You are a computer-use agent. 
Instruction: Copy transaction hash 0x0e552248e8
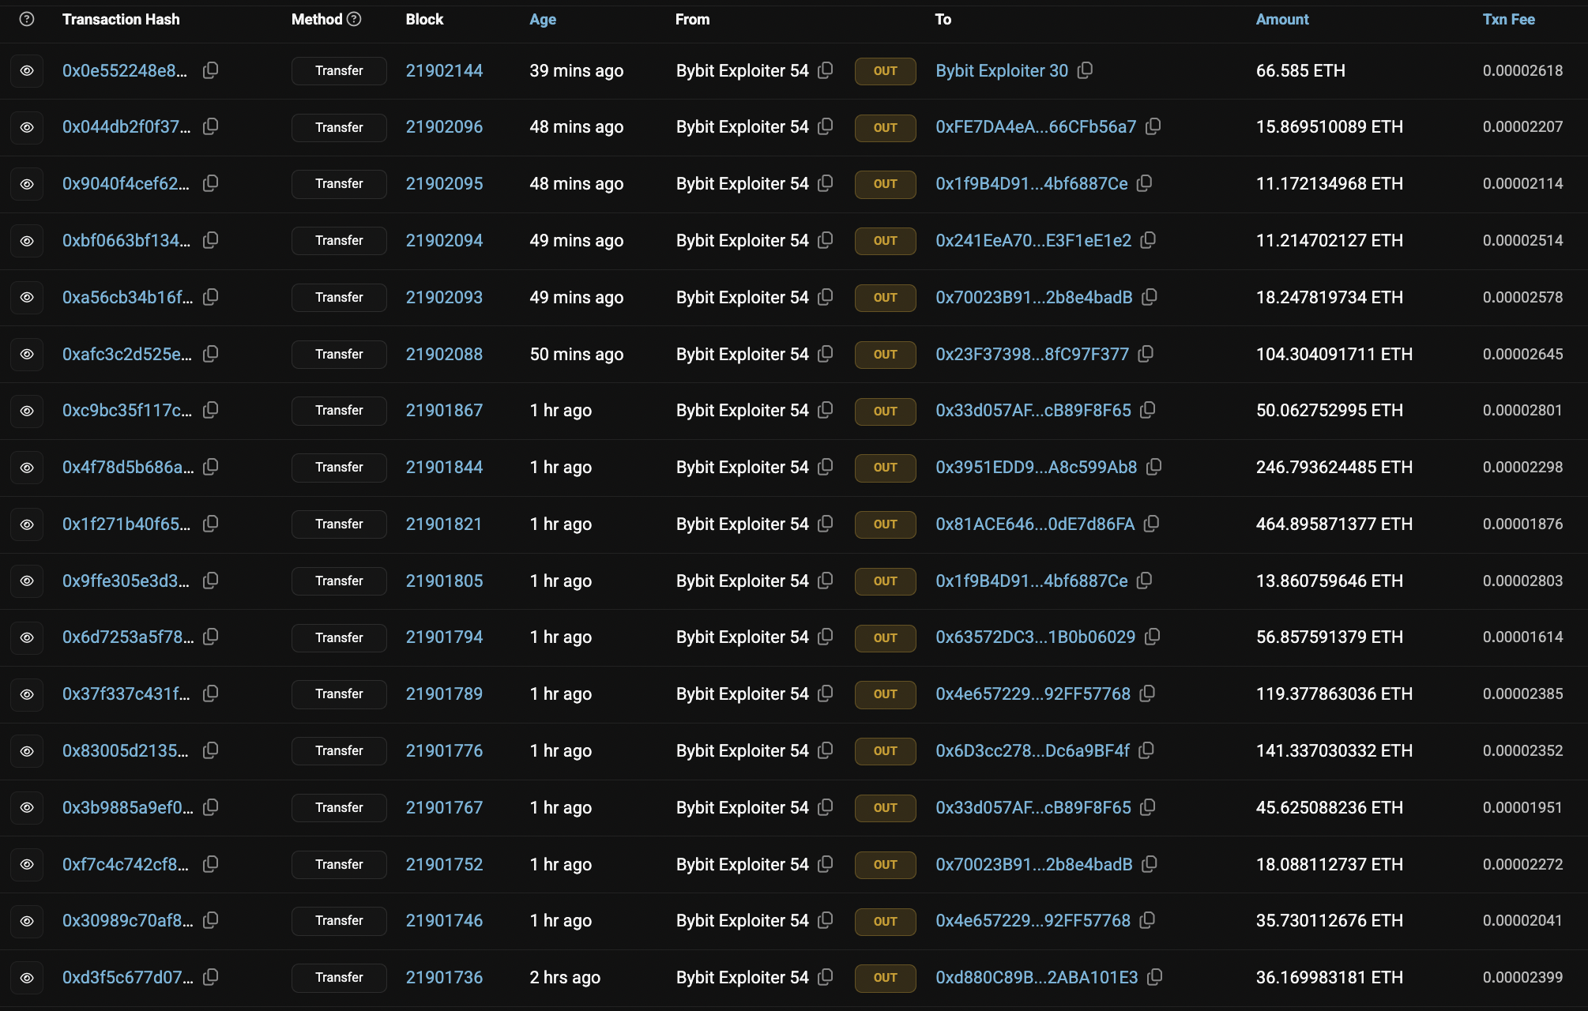pos(210,70)
